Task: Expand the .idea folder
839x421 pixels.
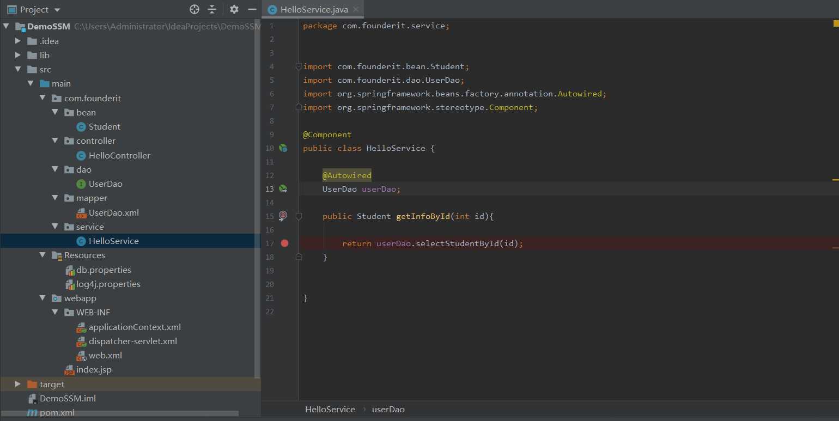Action: [18, 41]
